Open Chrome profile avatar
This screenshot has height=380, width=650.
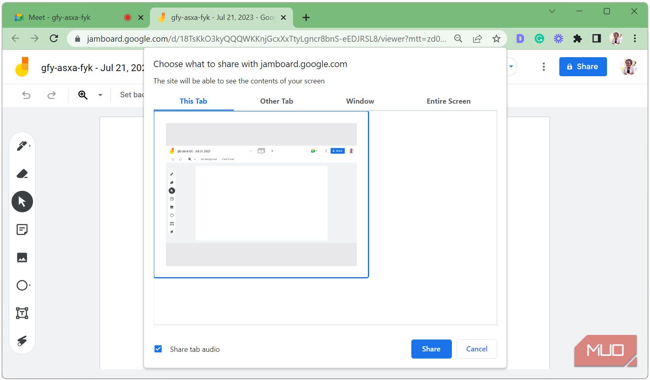coord(616,39)
